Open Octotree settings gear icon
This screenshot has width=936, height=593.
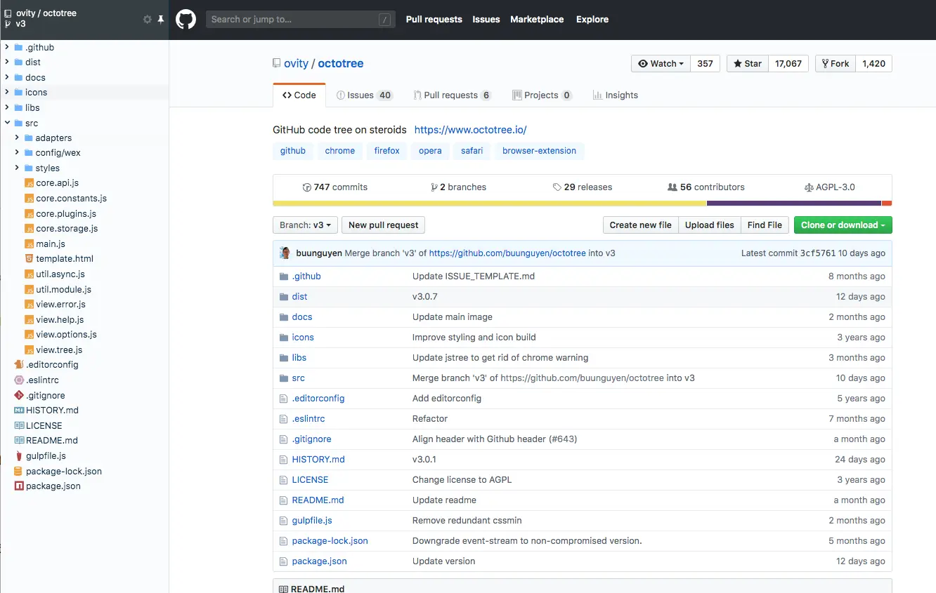tap(148, 20)
